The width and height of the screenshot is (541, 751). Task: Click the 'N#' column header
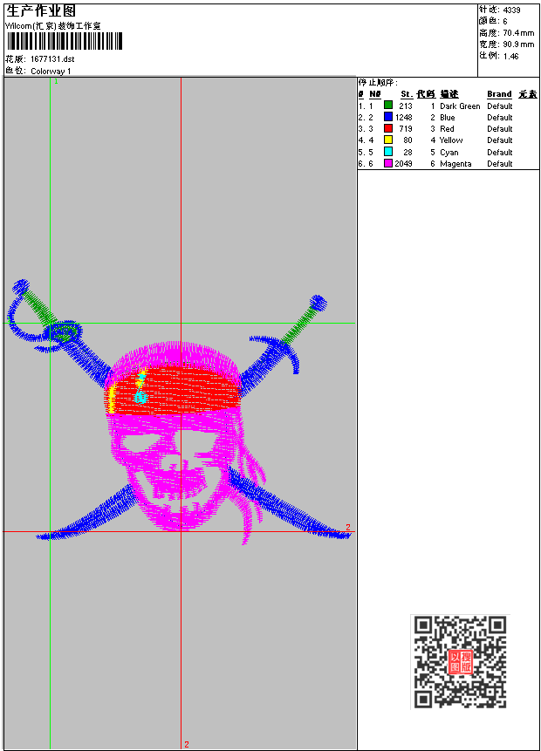pos(375,94)
